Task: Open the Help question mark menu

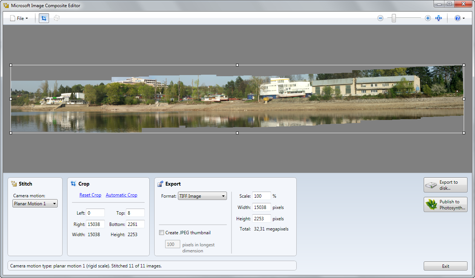Action: coord(459,18)
